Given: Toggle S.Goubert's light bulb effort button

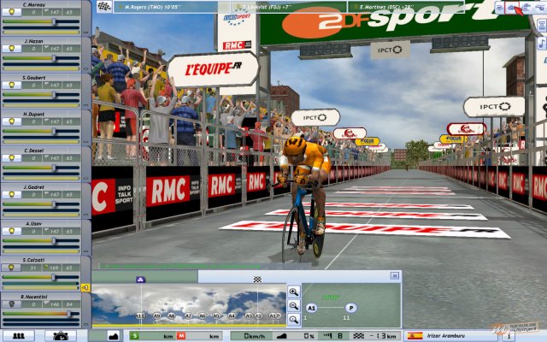Looking at the screenshot, I should [12, 85].
